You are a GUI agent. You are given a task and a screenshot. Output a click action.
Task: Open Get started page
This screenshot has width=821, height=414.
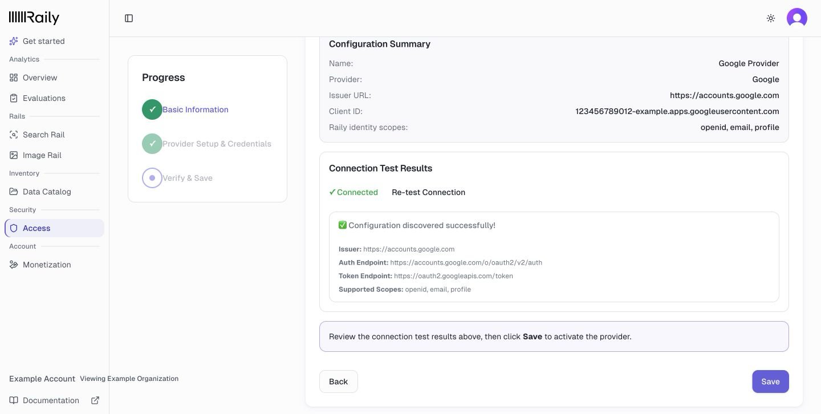pos(54,41)
